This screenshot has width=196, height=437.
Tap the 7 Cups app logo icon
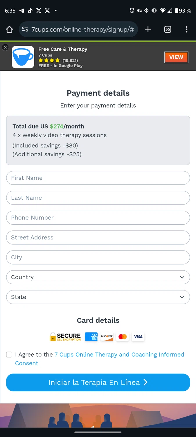23,57
